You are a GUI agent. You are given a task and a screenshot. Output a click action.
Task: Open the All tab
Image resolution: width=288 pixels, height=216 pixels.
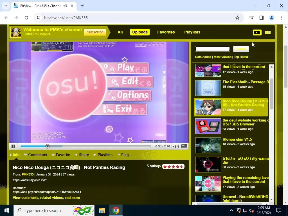coord(120,32)
